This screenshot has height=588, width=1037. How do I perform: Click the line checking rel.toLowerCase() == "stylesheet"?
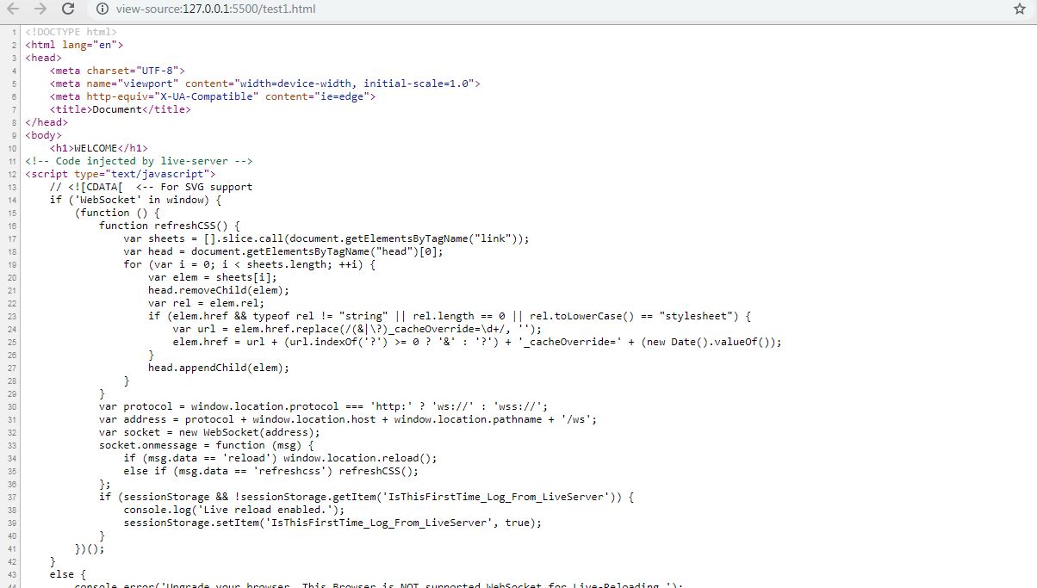(x=450, y=316)
